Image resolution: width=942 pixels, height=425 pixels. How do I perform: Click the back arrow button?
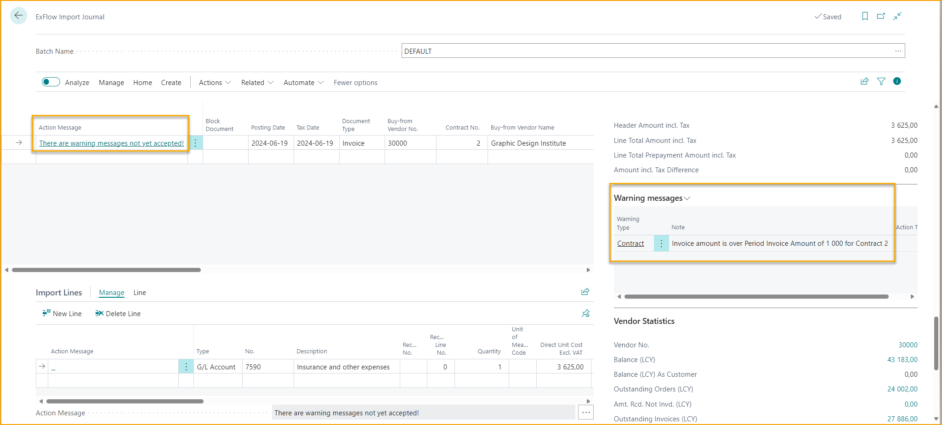click(18, 16)
